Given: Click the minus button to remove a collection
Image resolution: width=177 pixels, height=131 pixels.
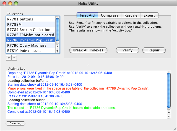Looking at the screenshot, I should (x=14, y=58).
